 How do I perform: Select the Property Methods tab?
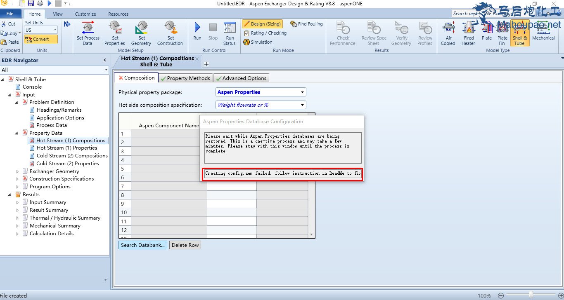tap(185, 78)
